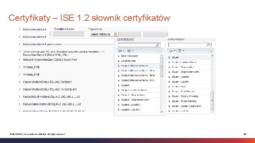The width and height of the screenshot is (255, 143).
Task: Open gear settings in left Certificate panel
Action: [x=159, y=51]
